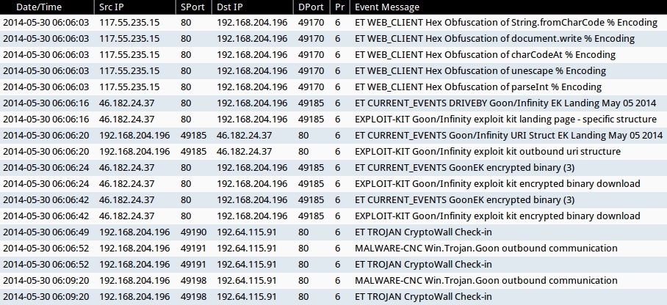Click the Src IP column header
667x305 pixels.
pyautogui.click(x=113, y=7)
